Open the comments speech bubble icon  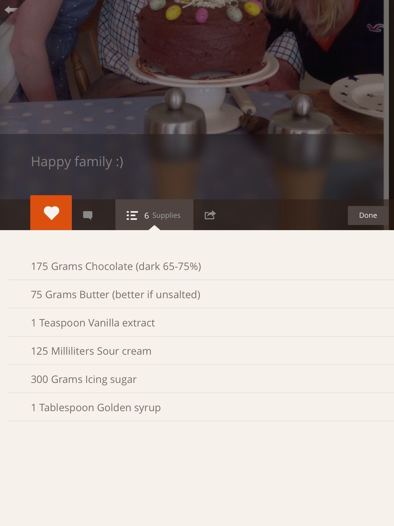(88, 215)
